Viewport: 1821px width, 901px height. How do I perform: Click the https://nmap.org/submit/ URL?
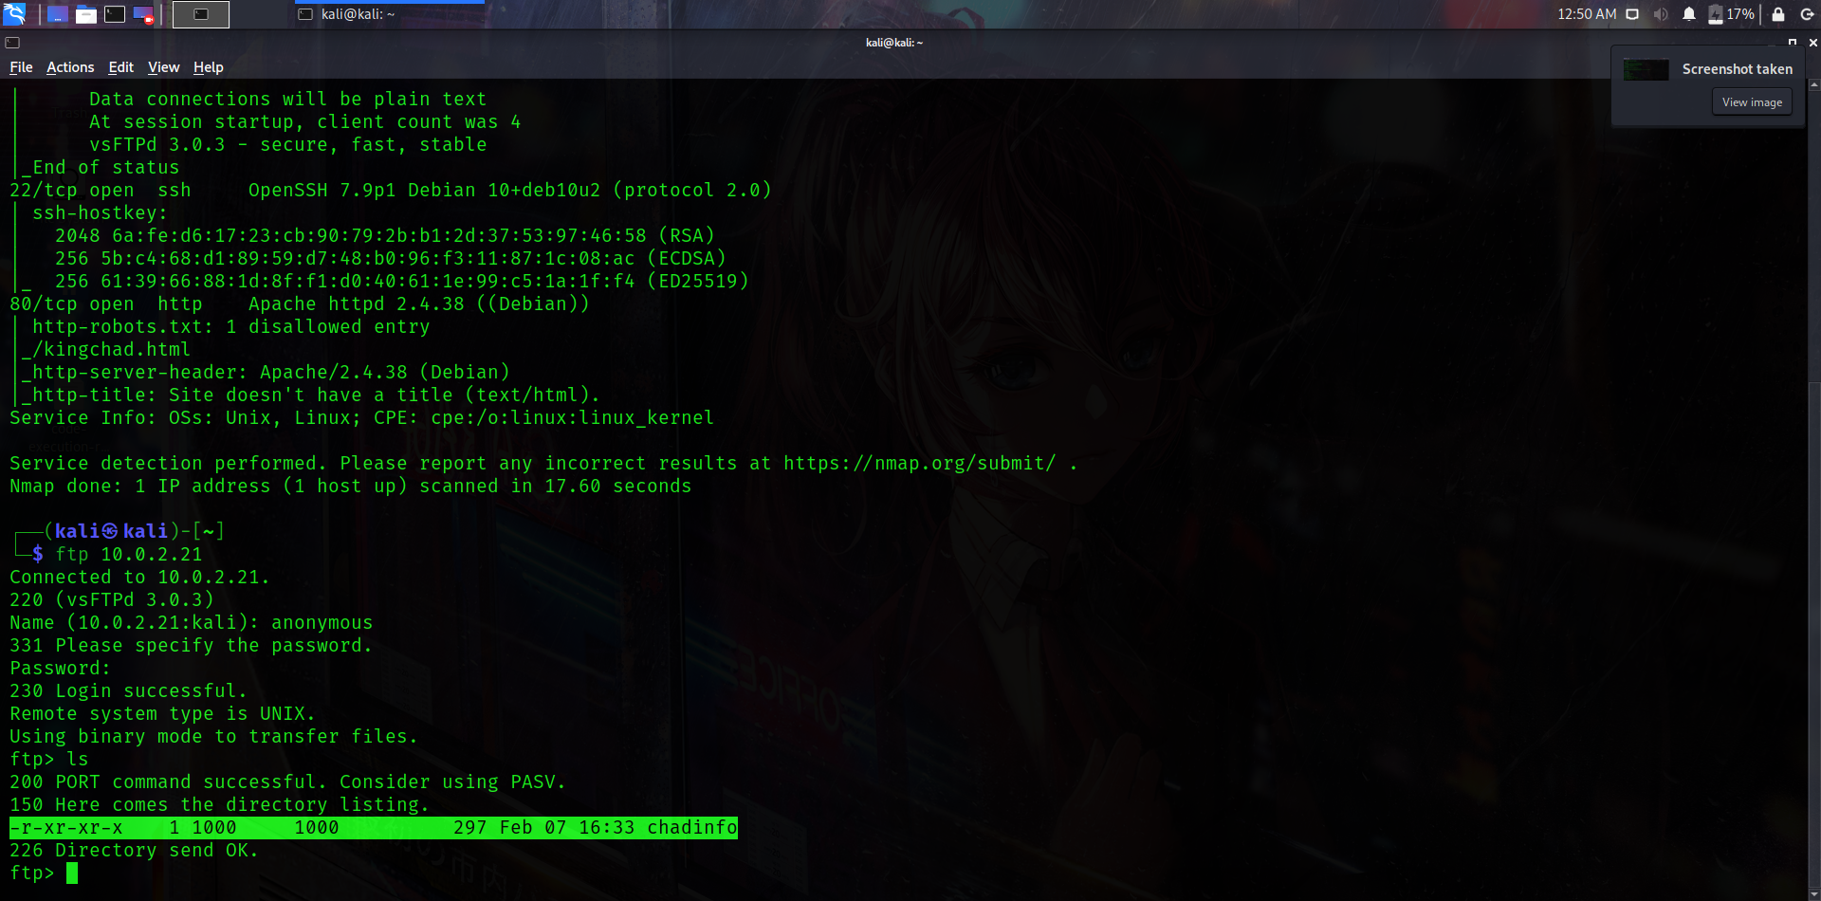click(919, 464)
